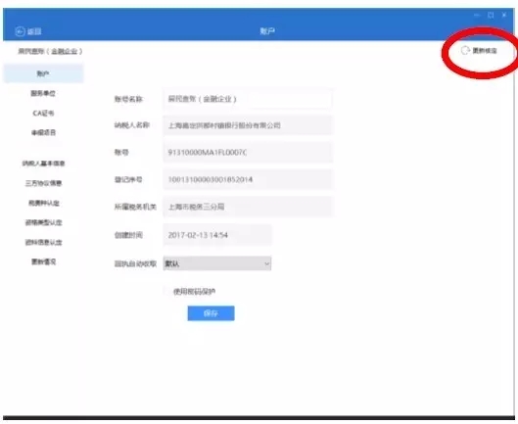
Task: Click the blue 保存 button
Action: (212, 313)
